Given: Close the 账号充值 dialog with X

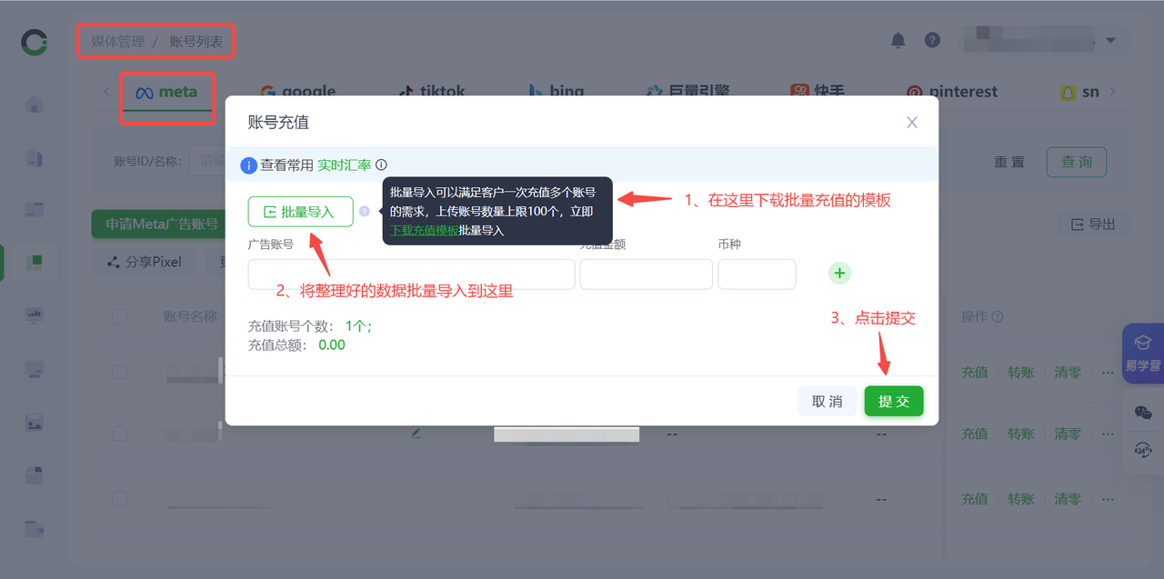Looking at the screenshot, I should click(x=912, y=123).
